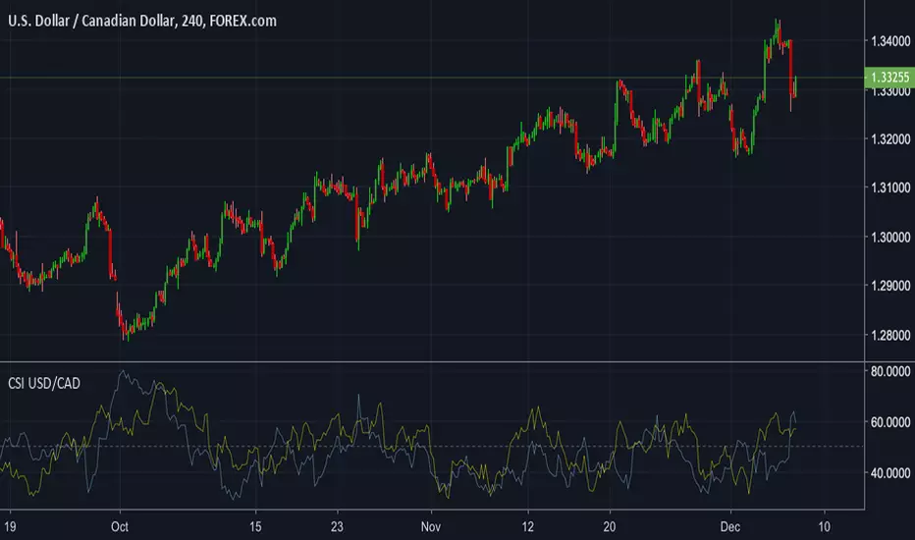Select the CSI USD/CAD indicator label

44,384
